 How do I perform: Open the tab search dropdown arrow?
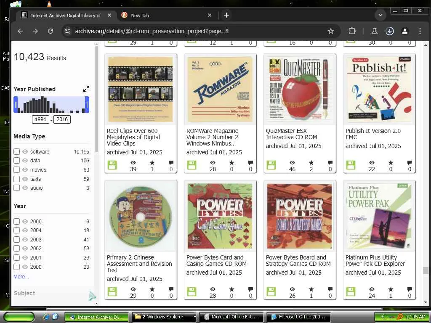coord(380,16)
